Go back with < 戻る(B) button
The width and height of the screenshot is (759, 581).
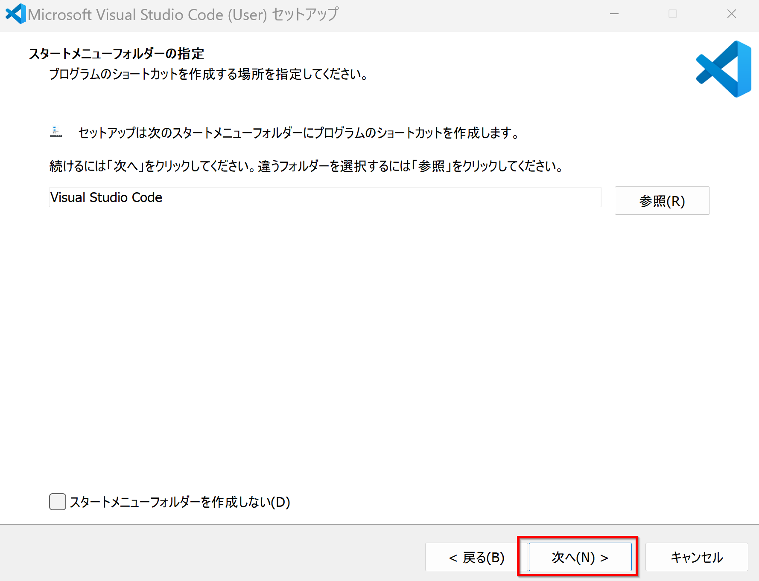click(476, 557)
